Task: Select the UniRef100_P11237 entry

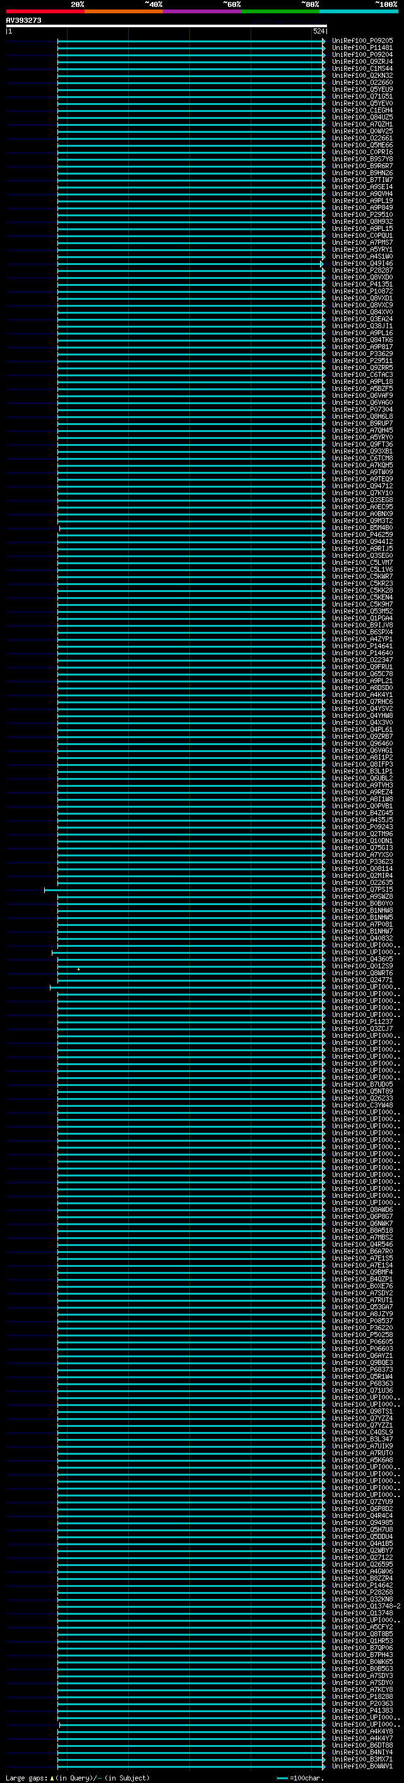Action: pos(362,1021)
